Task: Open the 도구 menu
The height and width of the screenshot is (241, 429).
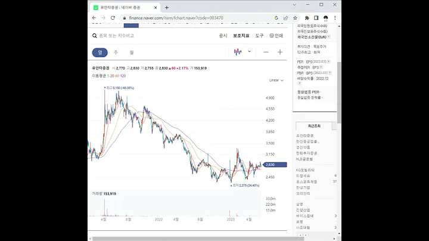Action: tap(259, 36)
